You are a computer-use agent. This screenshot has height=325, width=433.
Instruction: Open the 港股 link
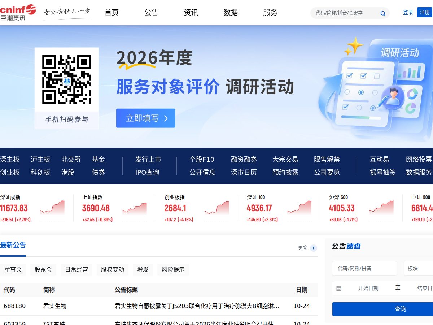pos(68,172)
